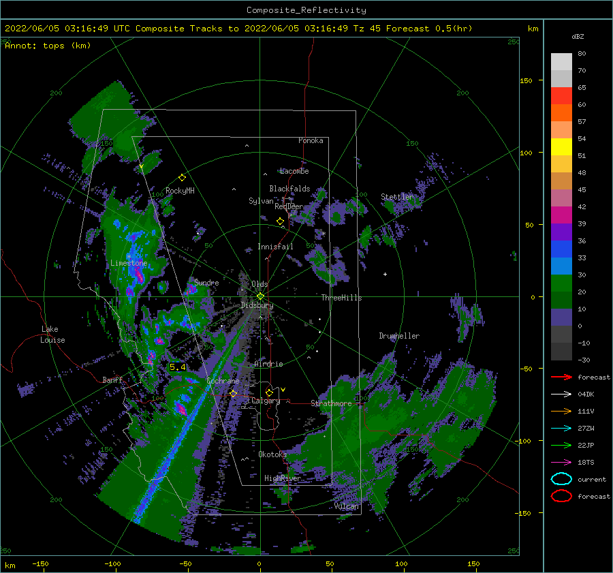Click the ThreeHills label

pyautogui.click(x=341, y=298)
